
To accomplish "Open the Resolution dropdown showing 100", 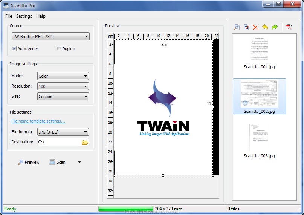I will [63, 86].
